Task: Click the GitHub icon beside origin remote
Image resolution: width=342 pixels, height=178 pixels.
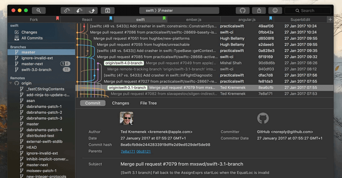Action: (17, 83)
